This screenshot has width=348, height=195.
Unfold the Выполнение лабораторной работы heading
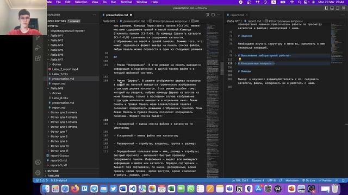tap(236, 55)
